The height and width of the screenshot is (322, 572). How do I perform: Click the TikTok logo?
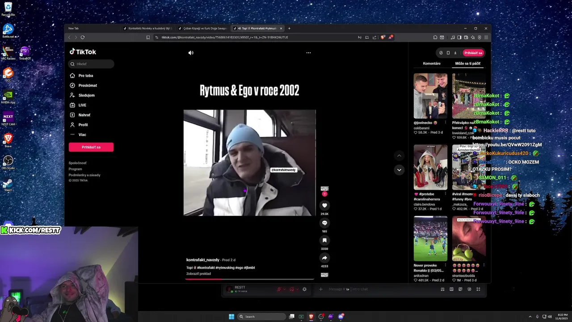[x=83, y=51]
